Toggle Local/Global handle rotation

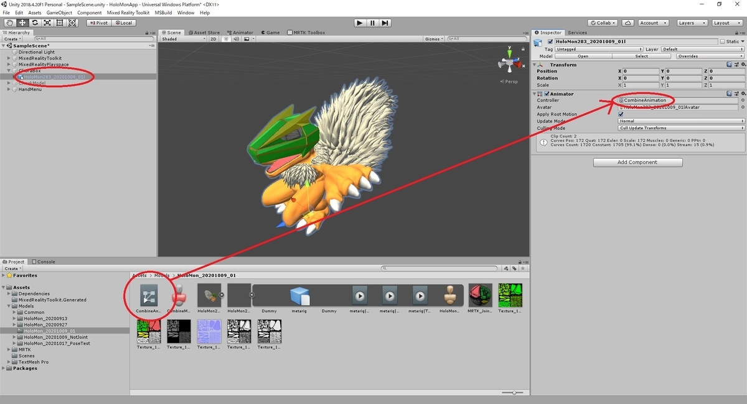tap(123, 22)
